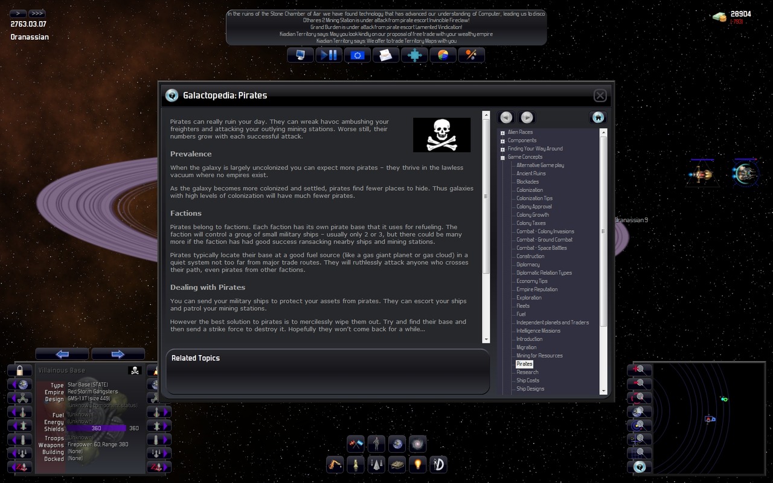The height and width of the screenshot is (483, 773).
Task: Select the Diplomacy topic in list
Action: 528,264
